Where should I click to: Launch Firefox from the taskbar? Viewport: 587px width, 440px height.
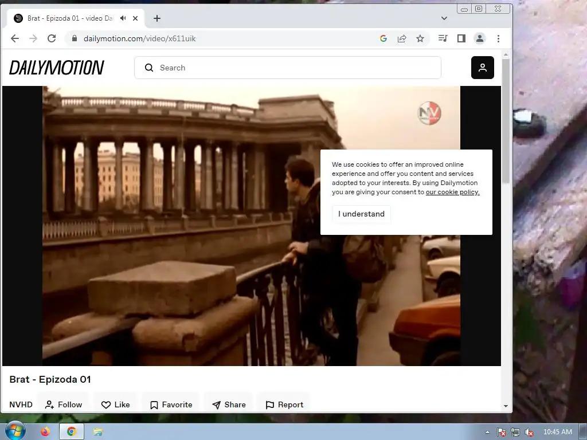tap(45, 432)
